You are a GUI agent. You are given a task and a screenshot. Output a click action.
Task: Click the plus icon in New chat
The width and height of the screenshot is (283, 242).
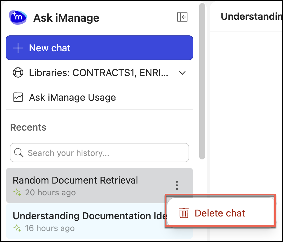(18, 48)
